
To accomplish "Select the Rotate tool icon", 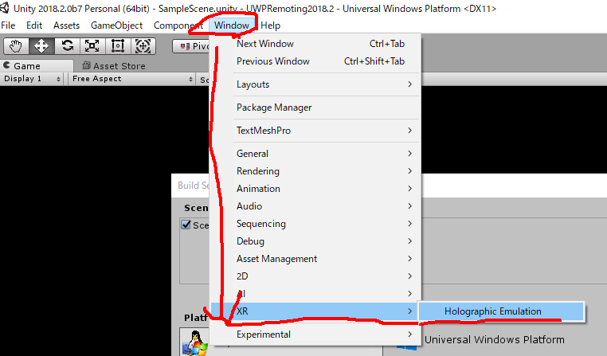I will point(67,46).
